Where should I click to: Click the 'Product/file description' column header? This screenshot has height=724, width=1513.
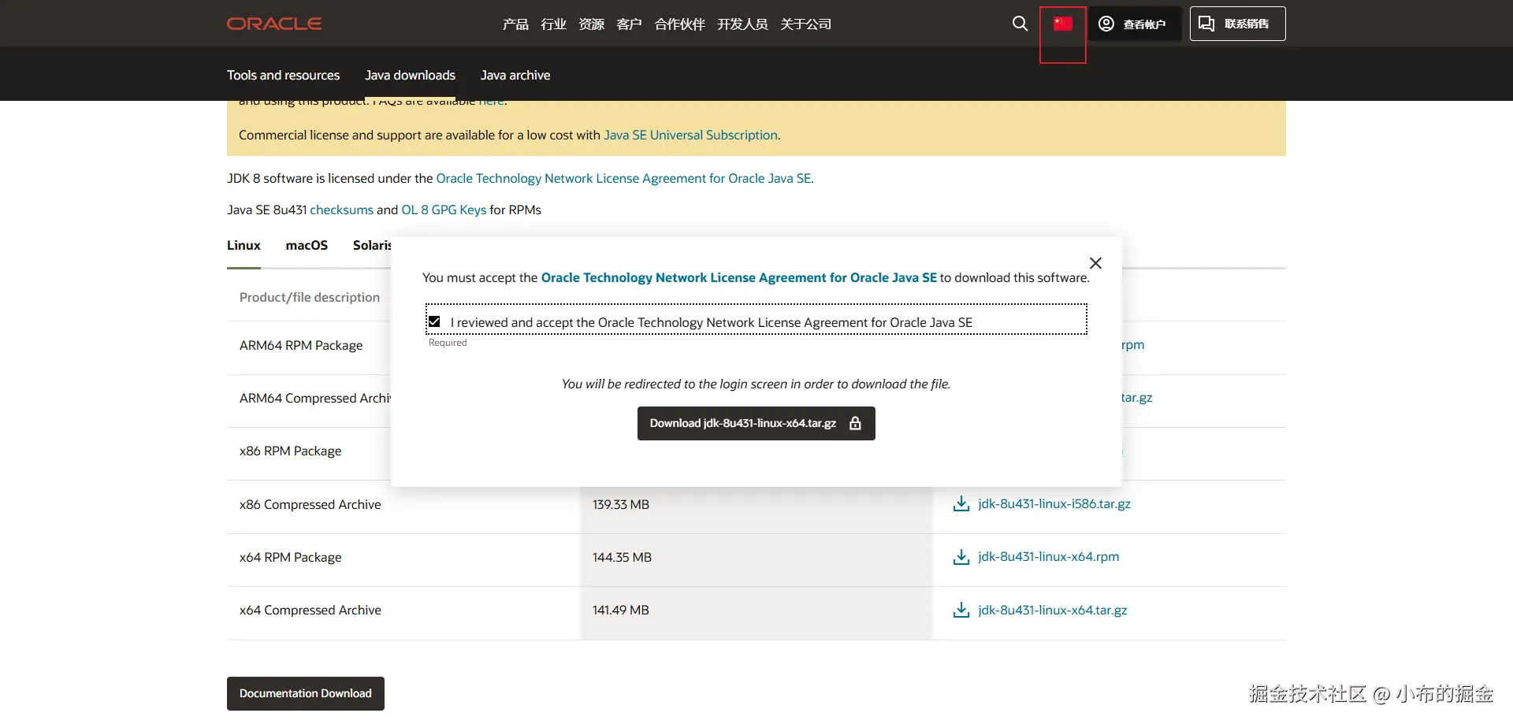[310, 297]
